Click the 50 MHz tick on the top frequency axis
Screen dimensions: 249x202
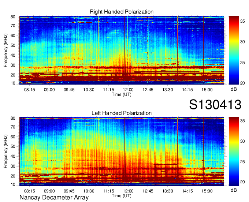click(x=13, y=45)
